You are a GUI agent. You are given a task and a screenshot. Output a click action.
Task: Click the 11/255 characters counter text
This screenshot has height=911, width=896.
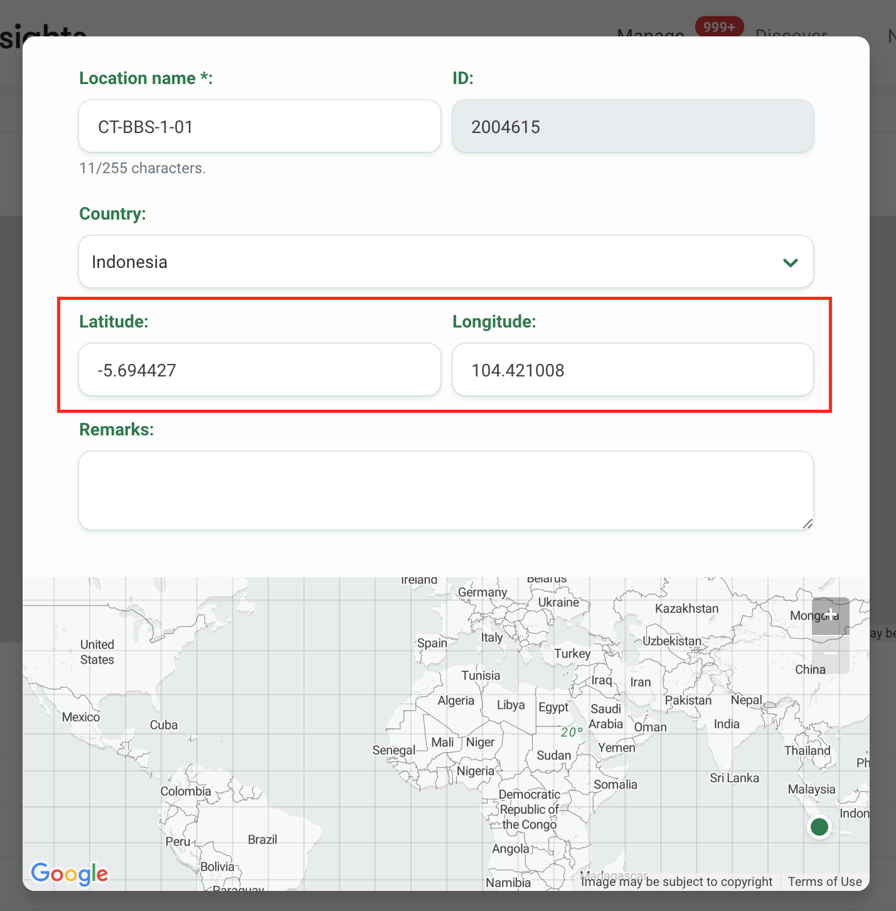pyautogui.click(x=142, y=168)
